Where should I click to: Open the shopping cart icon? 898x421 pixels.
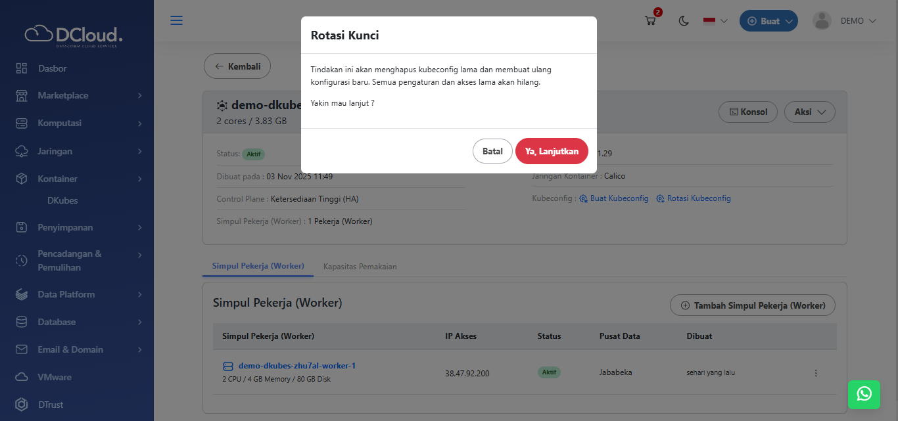(651, 20)
